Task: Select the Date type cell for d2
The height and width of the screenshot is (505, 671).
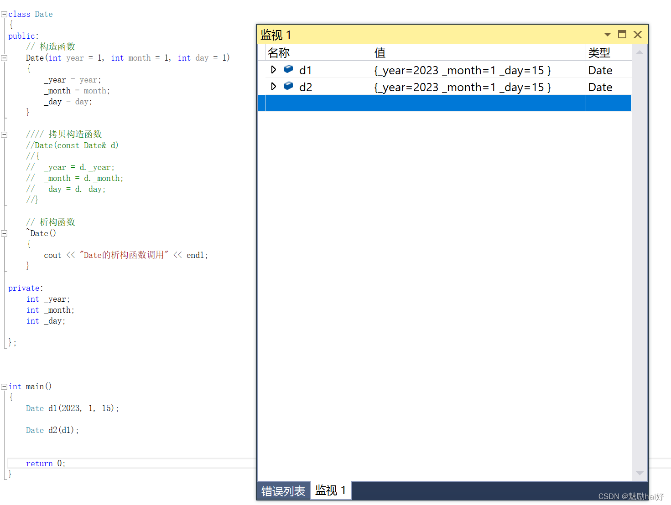Action: coord(609,87)
